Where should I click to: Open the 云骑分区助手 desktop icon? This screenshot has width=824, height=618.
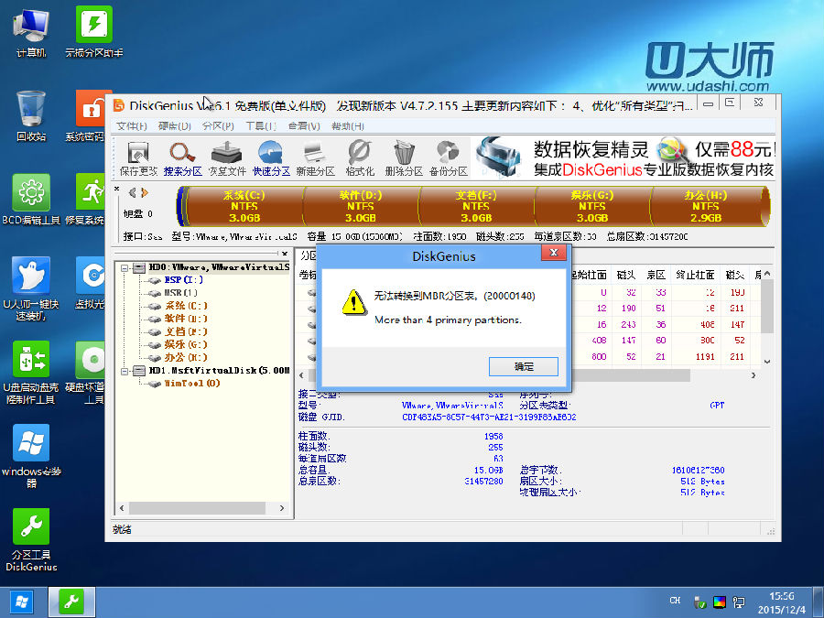click(x=94, y=31)
